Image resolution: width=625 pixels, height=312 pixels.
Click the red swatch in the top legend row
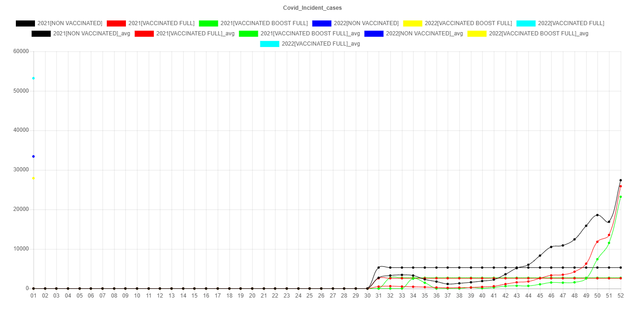[x=116, y=23]
